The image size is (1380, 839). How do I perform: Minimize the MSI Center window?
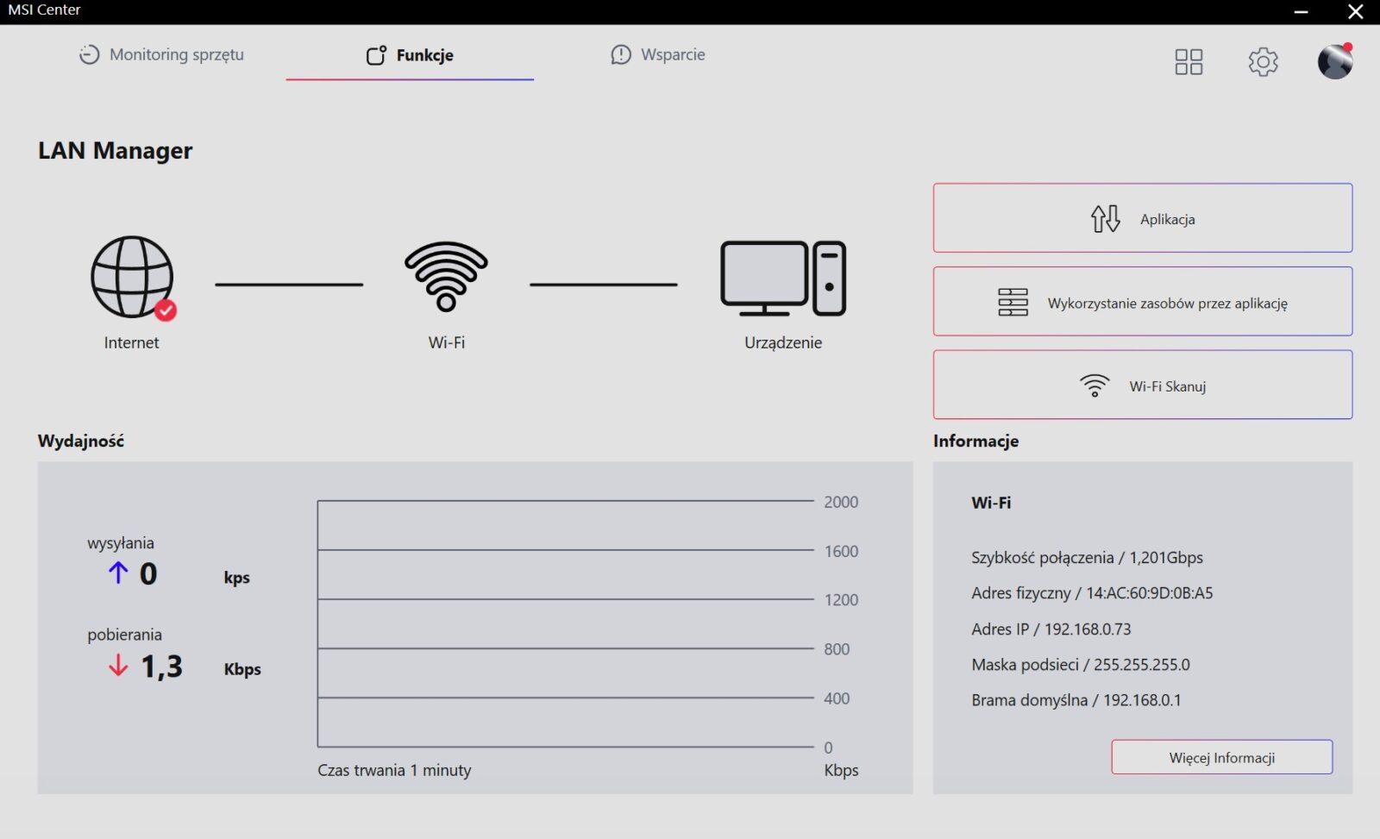click(x=1301, y=11)
